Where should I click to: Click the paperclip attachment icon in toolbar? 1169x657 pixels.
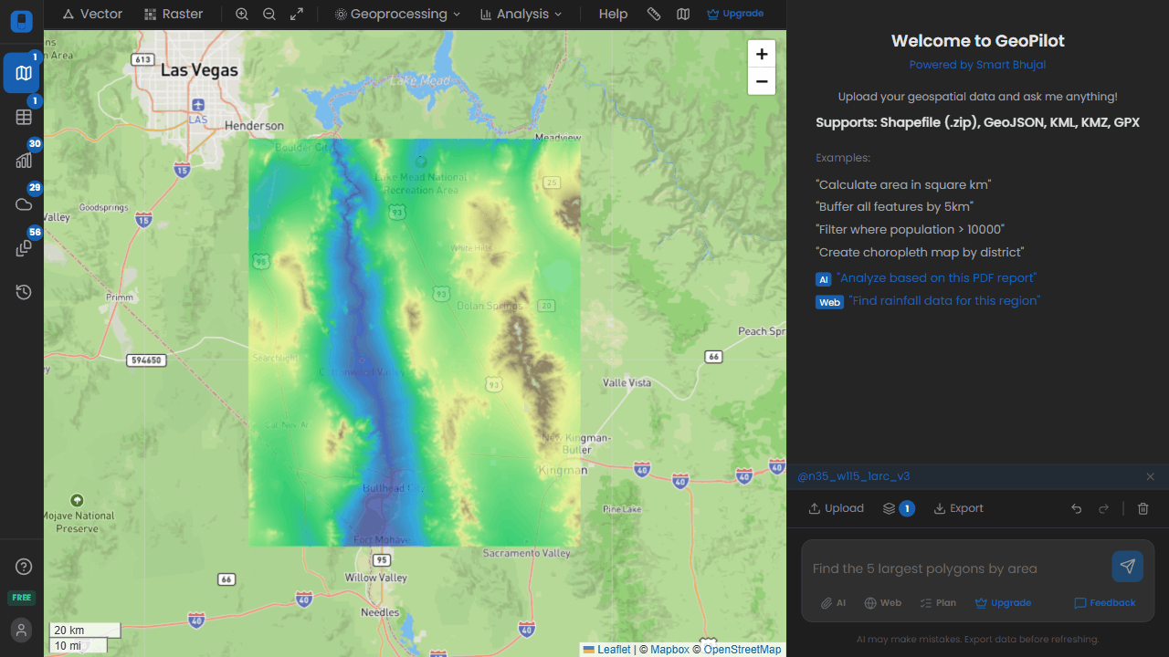click(653, 14)
